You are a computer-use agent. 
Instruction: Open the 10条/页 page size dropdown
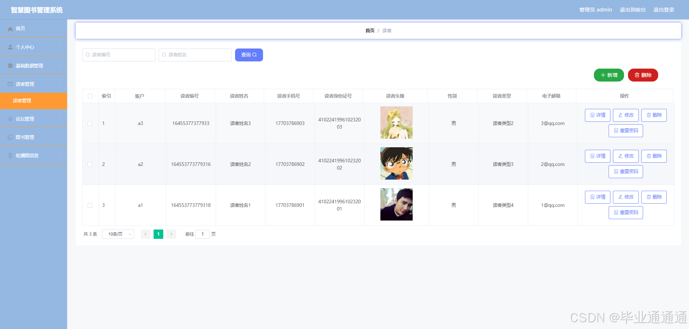tap(118, 234)
